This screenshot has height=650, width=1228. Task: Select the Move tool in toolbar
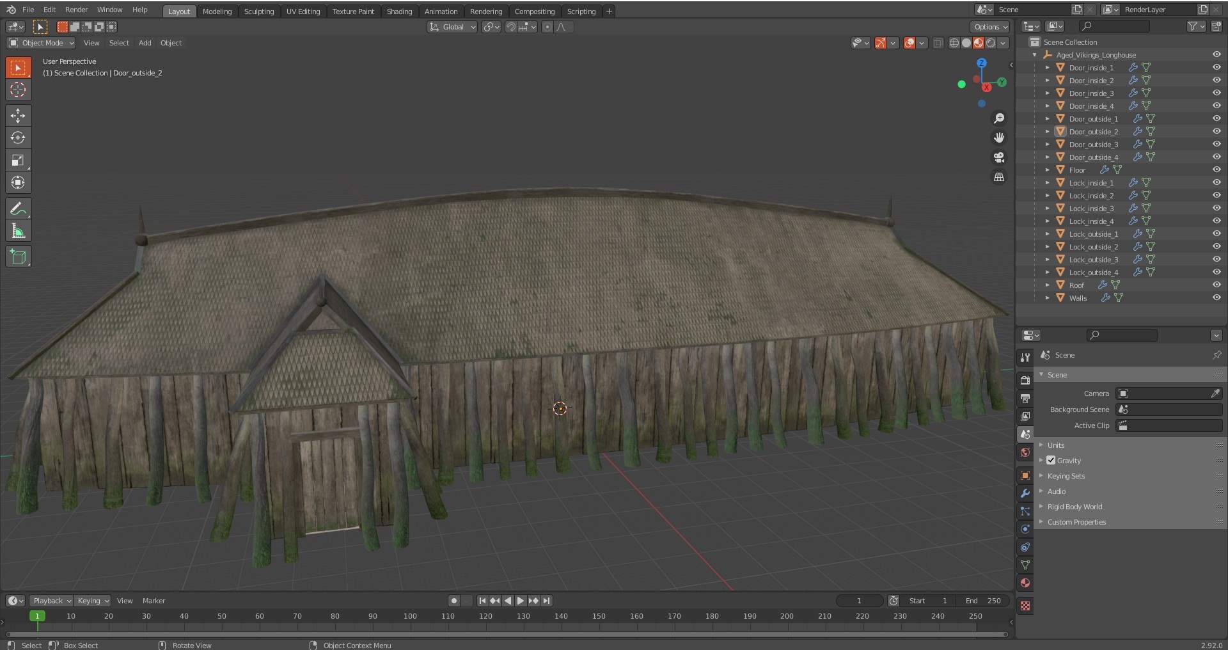tap(18, 115)
